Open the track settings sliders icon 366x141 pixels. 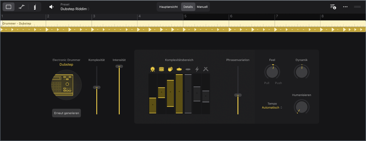point(333,7)
